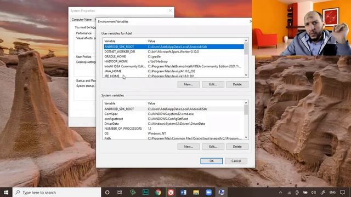The image size is (351, 197).
Task: Open File Explorer from the taskbar
Action: tap(196, 192)
